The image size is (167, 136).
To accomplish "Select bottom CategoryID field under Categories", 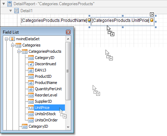I will (38, 126).
